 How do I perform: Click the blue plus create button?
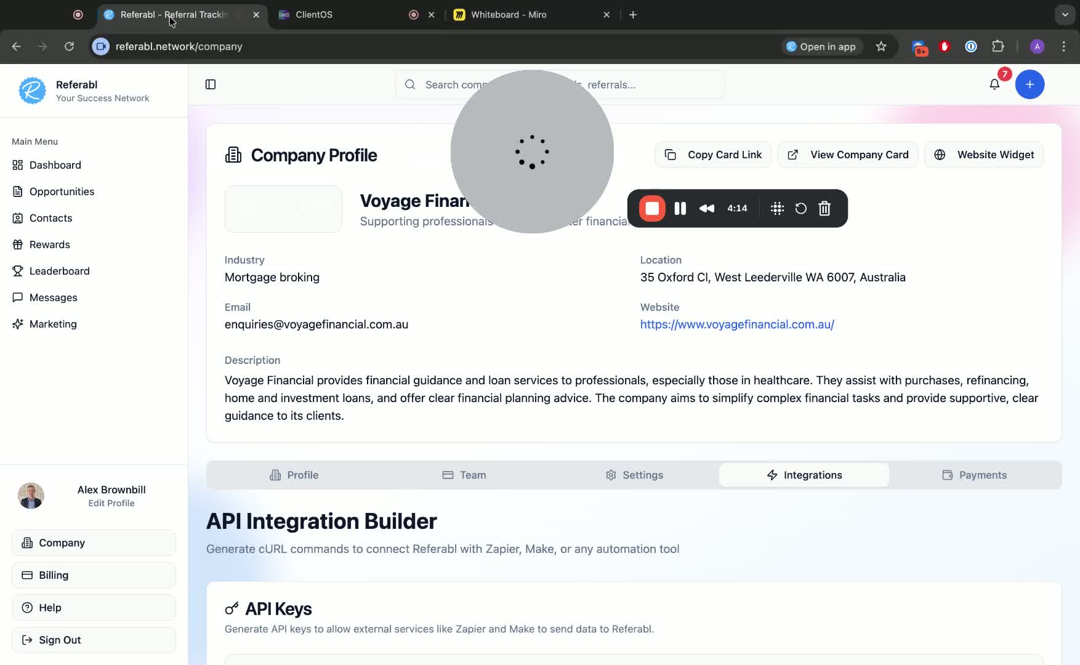tap(1030, 84)
